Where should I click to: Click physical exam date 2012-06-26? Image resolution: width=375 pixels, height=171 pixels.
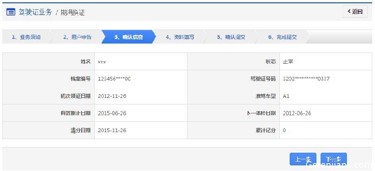[297, 113]
